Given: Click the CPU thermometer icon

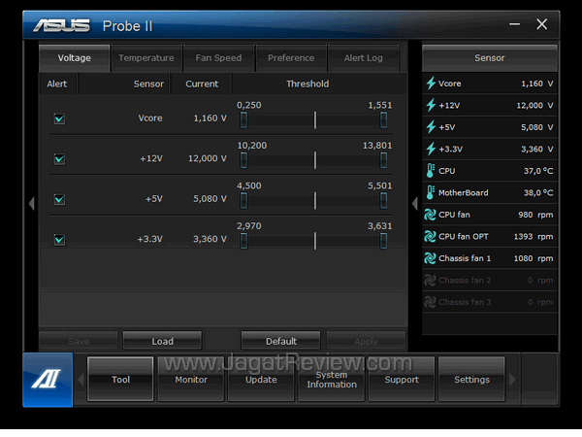Looking at the screenshot, I should coord(432,171).
